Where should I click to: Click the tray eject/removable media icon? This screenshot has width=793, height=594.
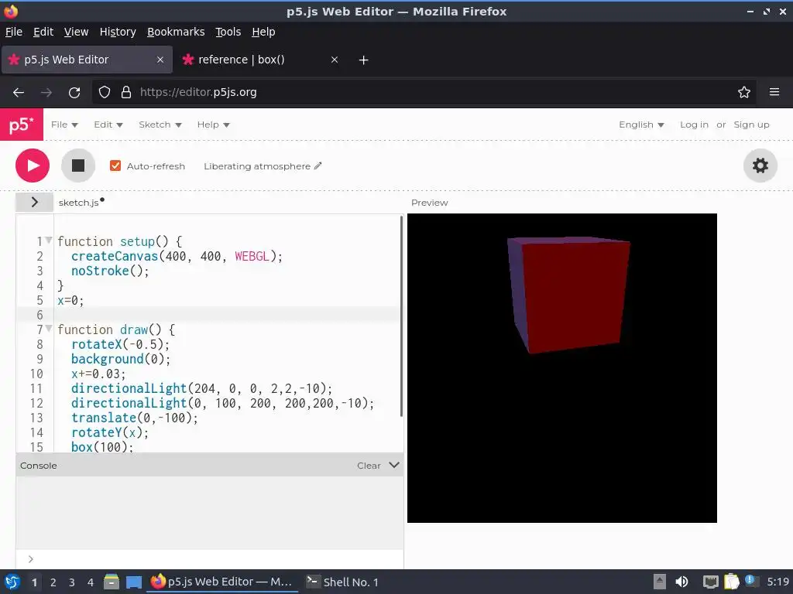coord(660,582)
